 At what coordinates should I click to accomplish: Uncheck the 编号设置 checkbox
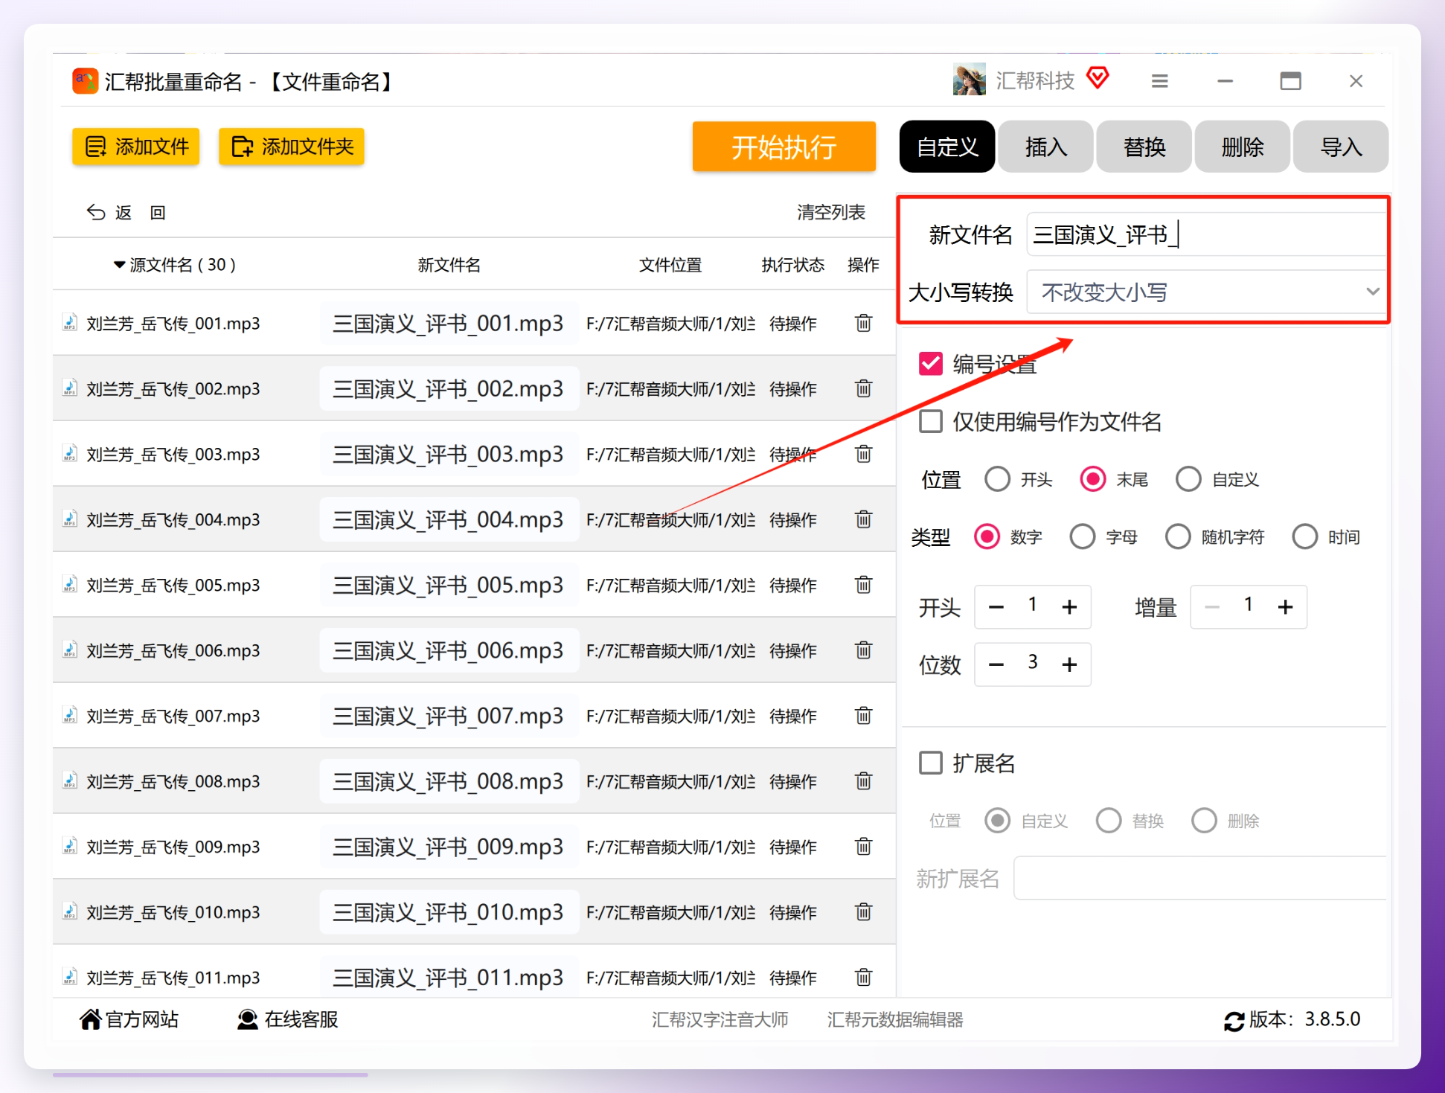pyautogui.click(x=931, y=364)
